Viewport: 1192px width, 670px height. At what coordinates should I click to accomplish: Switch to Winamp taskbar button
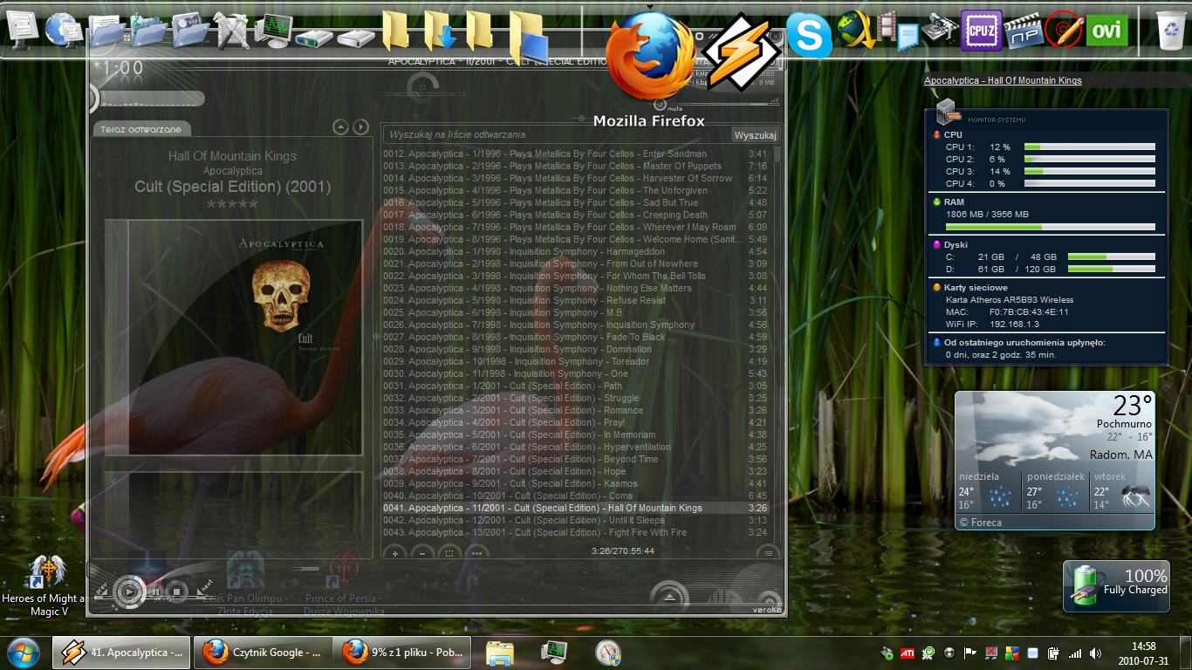122,653
